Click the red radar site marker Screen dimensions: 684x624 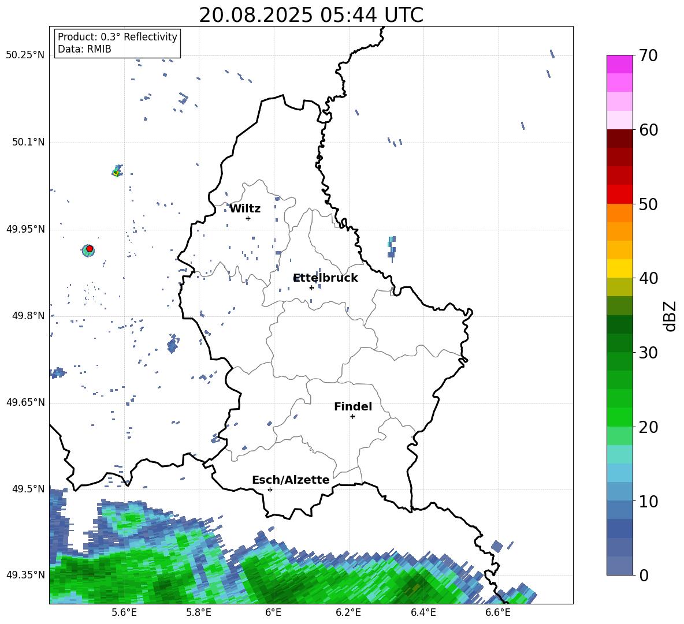pos(90,249)
